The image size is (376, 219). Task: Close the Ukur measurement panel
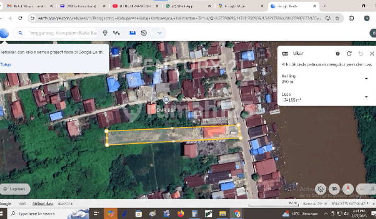(x=372, y=54)
